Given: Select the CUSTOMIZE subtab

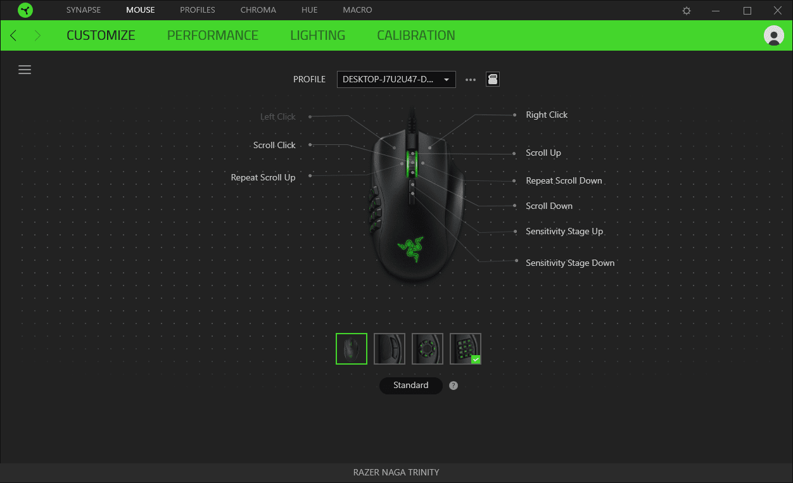Looking at the screenshot, I should (101, 35).
